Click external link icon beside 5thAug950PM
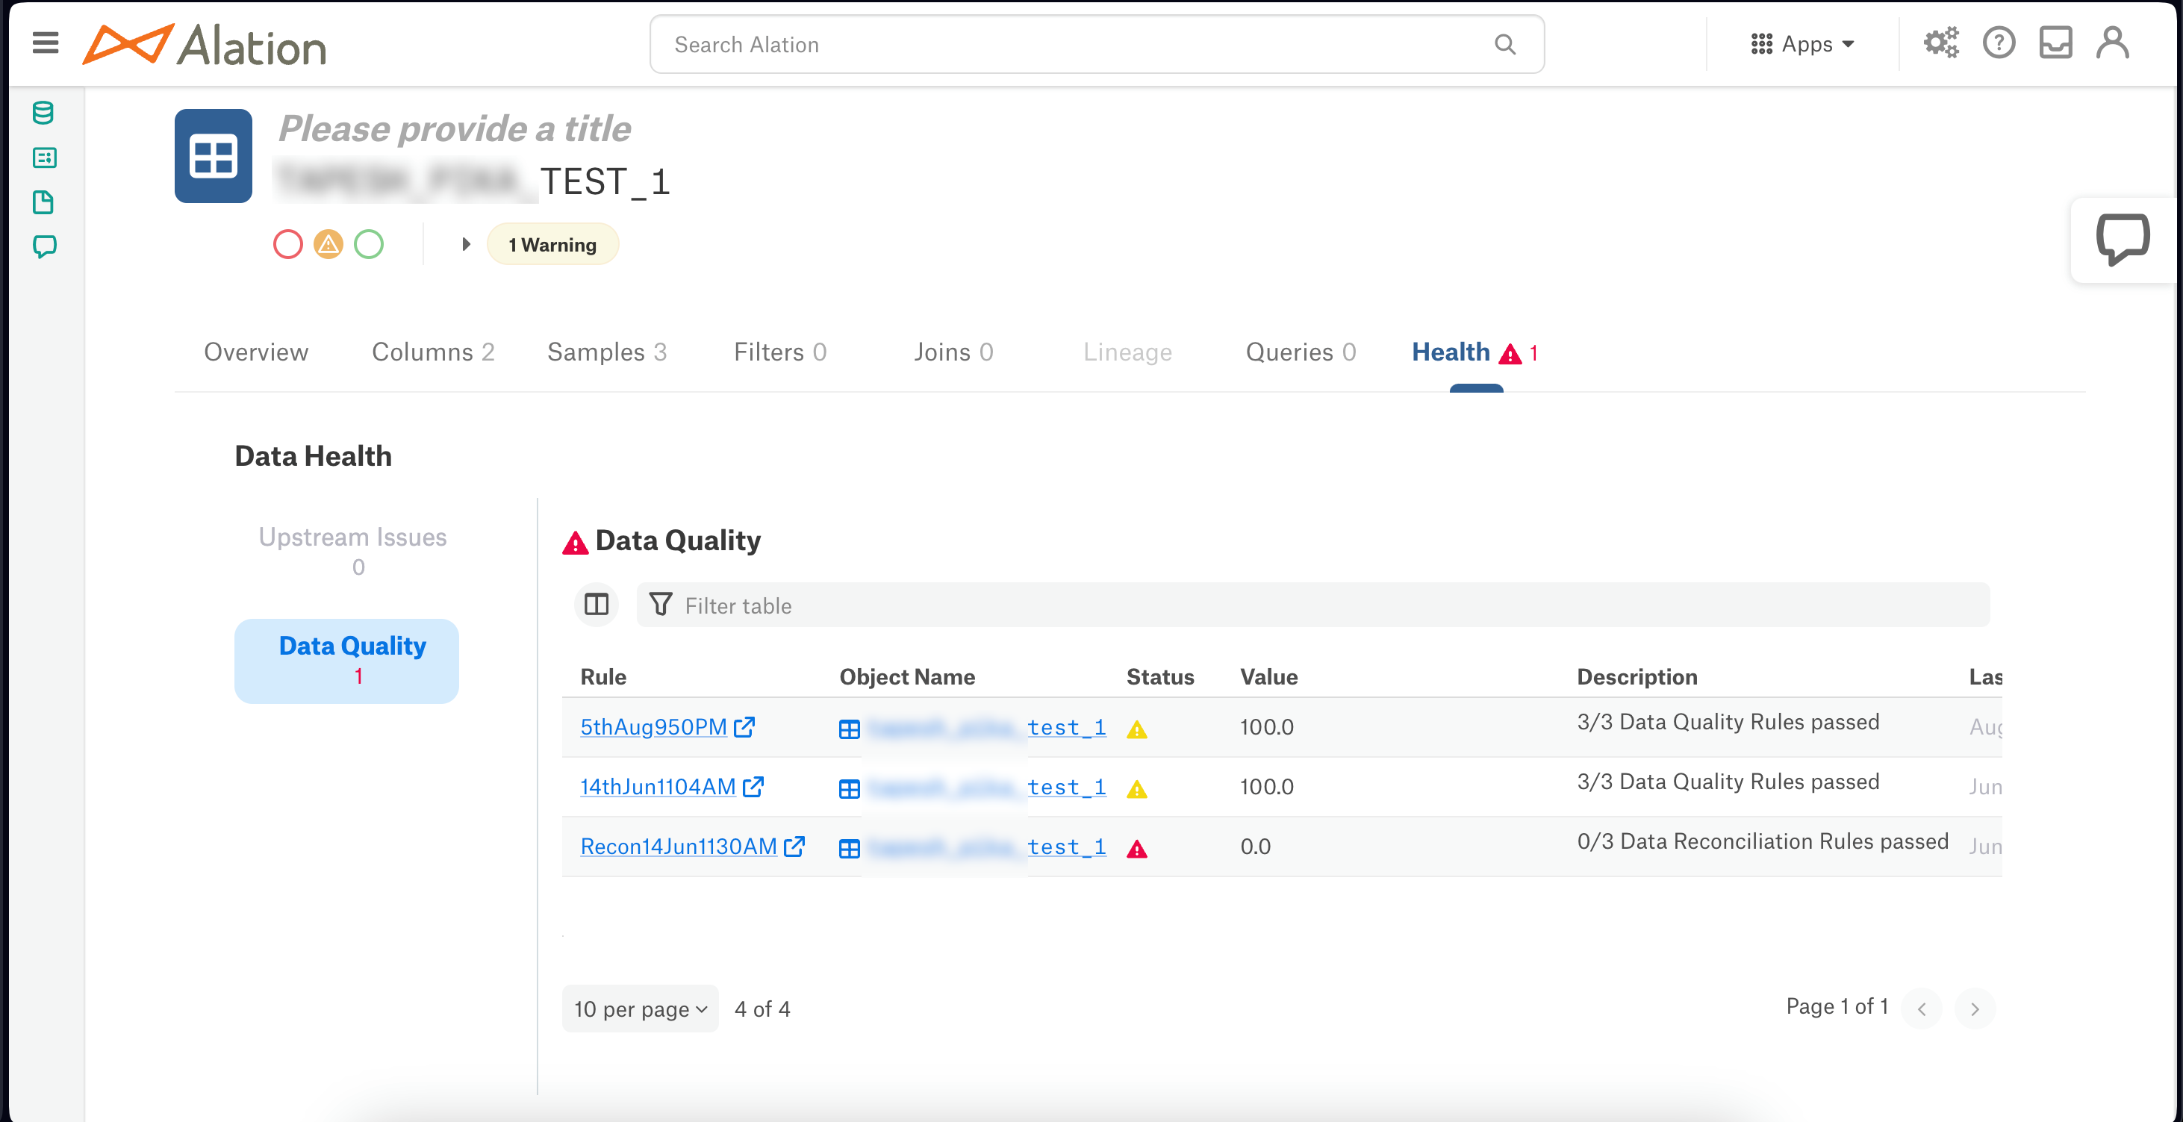The width and height of the screenshot is (2183, 1122). click(744, 726)
